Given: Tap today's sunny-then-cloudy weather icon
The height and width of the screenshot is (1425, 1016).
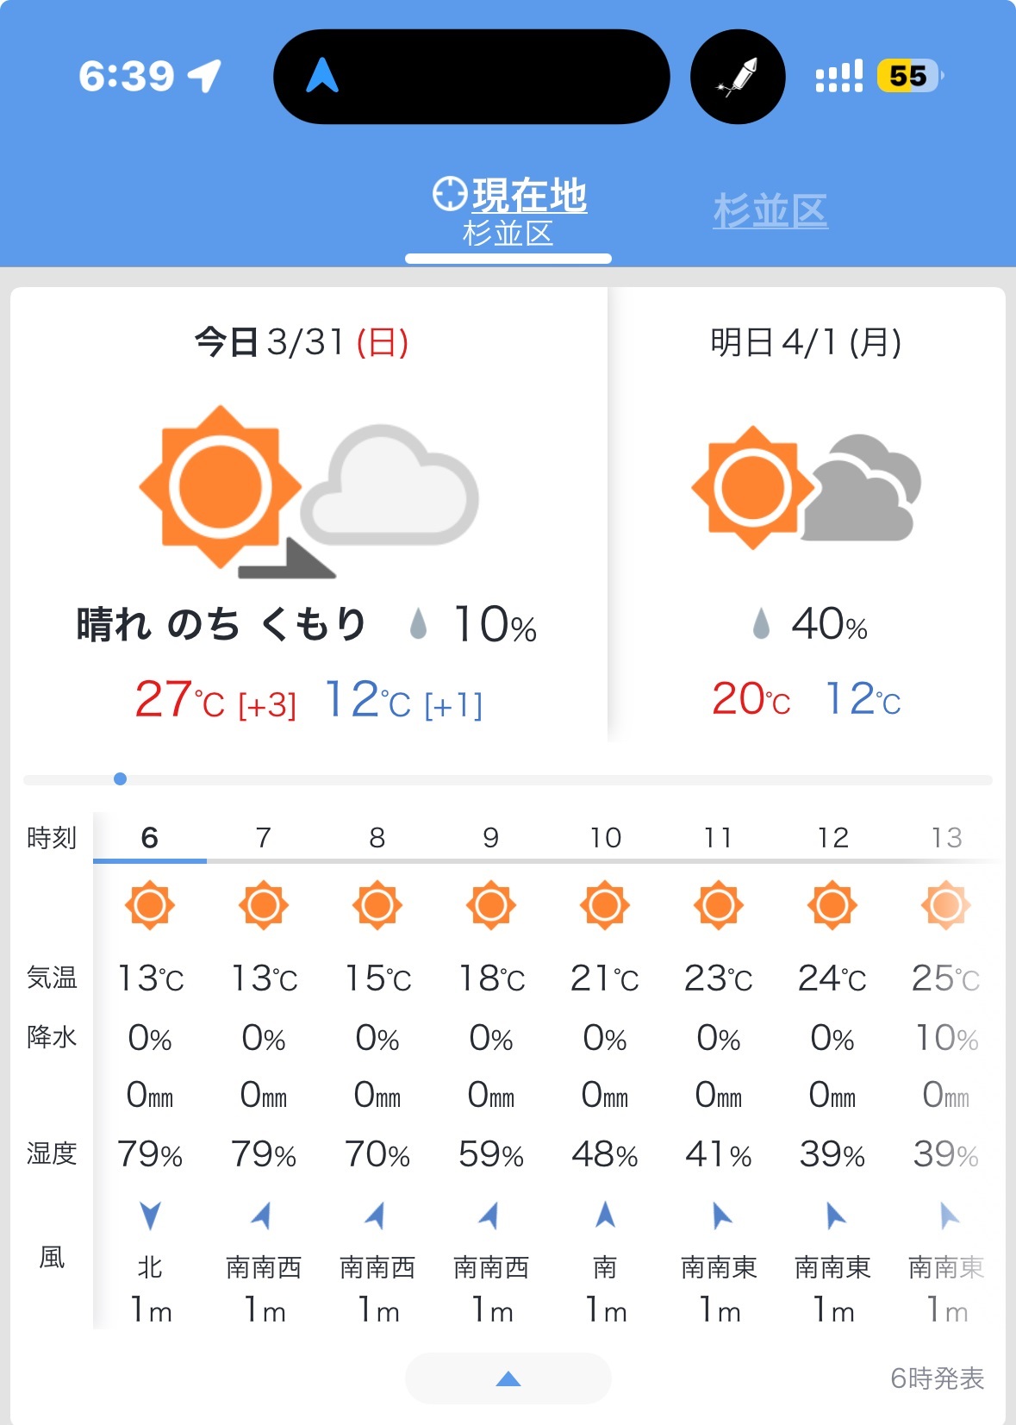Looking at the screenshot, I should coord(309,490).
